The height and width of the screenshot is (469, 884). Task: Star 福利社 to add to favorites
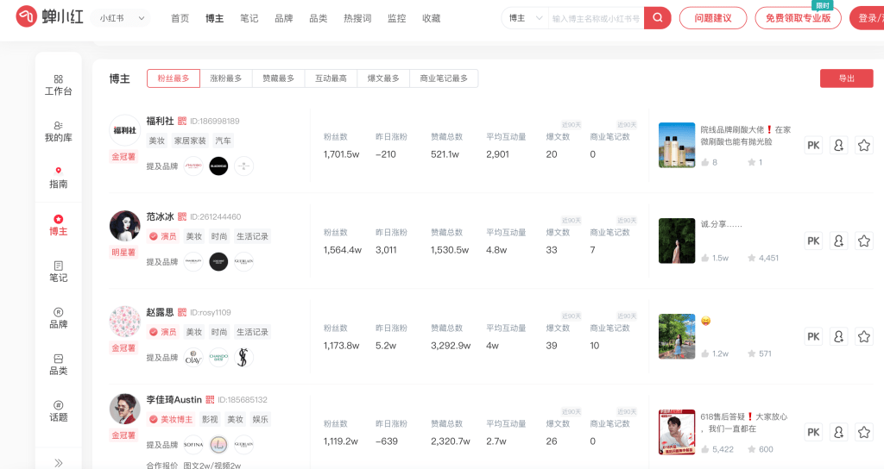[x=863, y=146]
